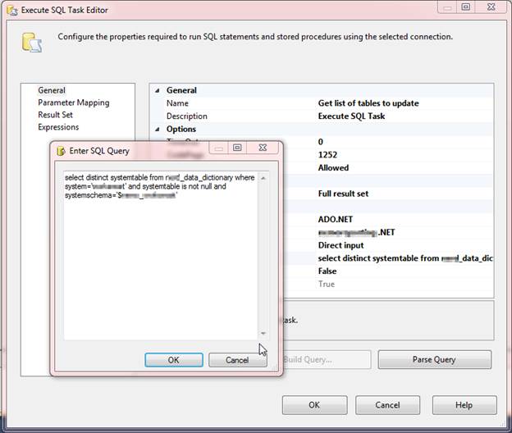Cancel the Enter SQL Query dialog
Image resolution: width=512 pixels, height=433 pixels.
[x=237, y=360]
